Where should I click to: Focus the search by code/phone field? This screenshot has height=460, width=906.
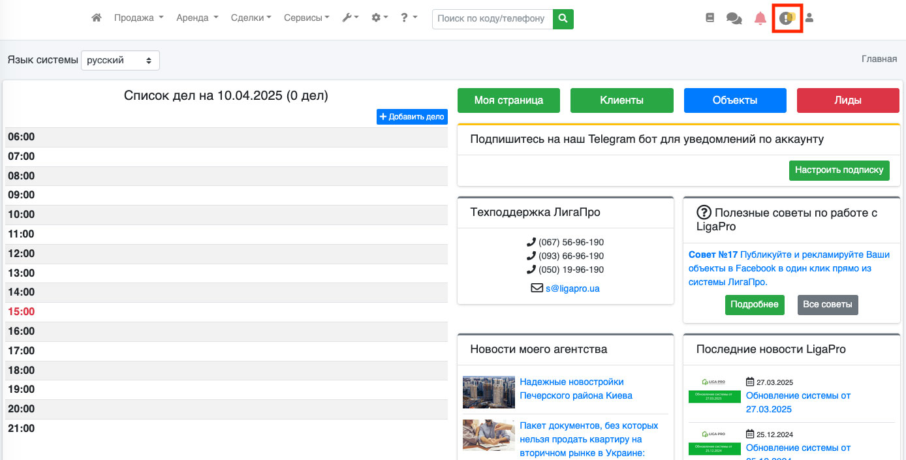tap(492, 19)
